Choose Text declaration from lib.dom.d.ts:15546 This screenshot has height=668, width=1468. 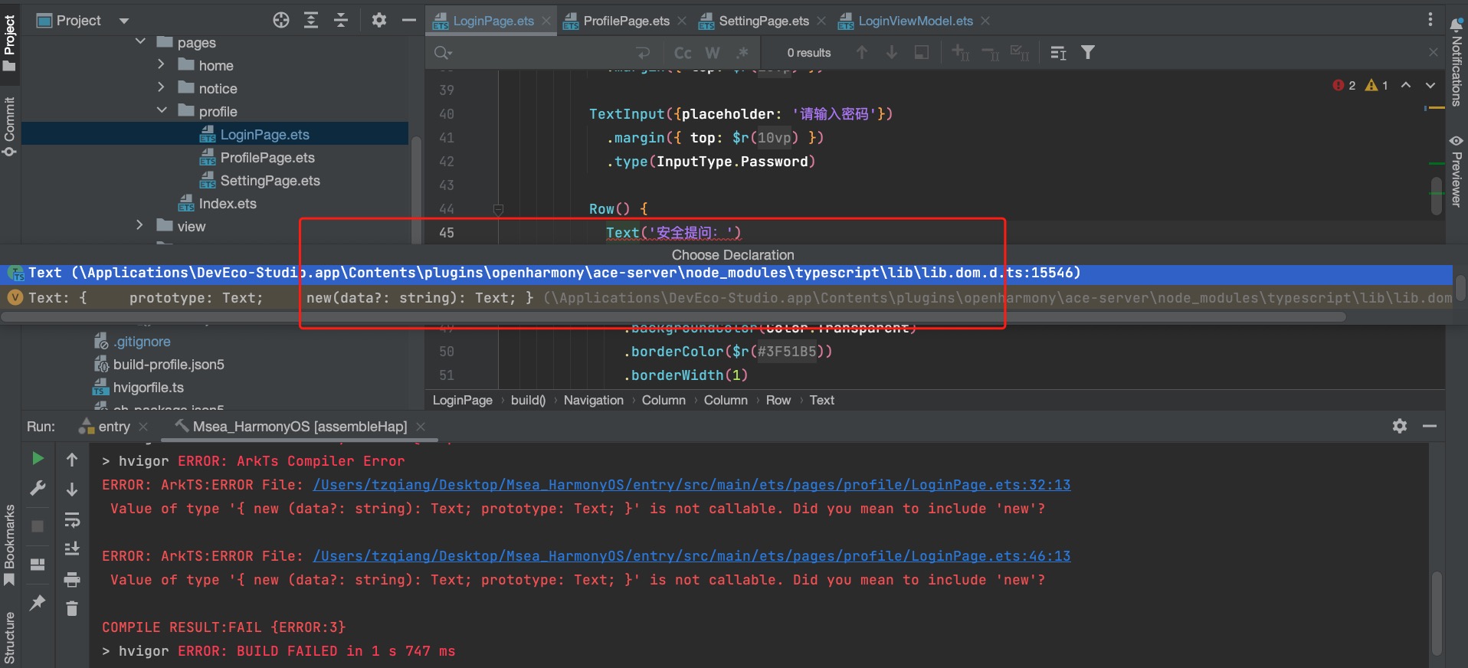click(726, 273)
